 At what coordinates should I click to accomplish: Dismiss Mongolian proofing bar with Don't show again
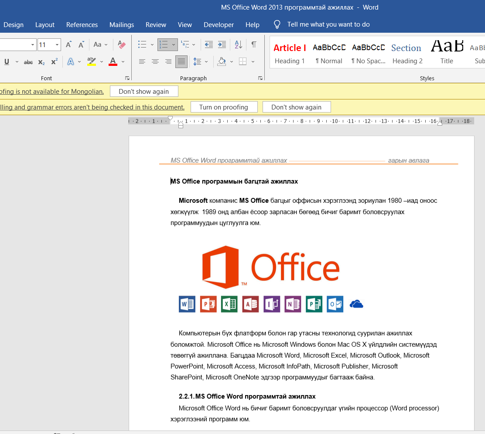point(144,91)
